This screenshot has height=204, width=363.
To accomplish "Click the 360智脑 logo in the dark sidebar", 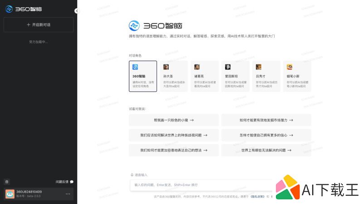I will (x=24, y=9).
